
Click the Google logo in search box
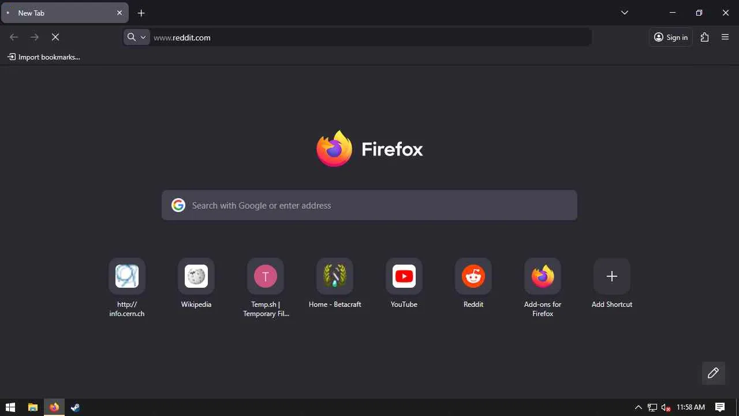pyautogui.click(x=178, y=205)
